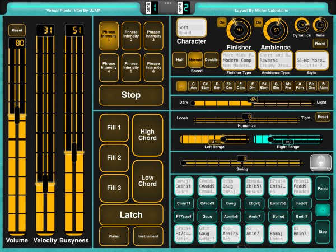Enable Phrase Intensity 4
The width and height of the screenshot is (336, 252).
coord(109,68)
